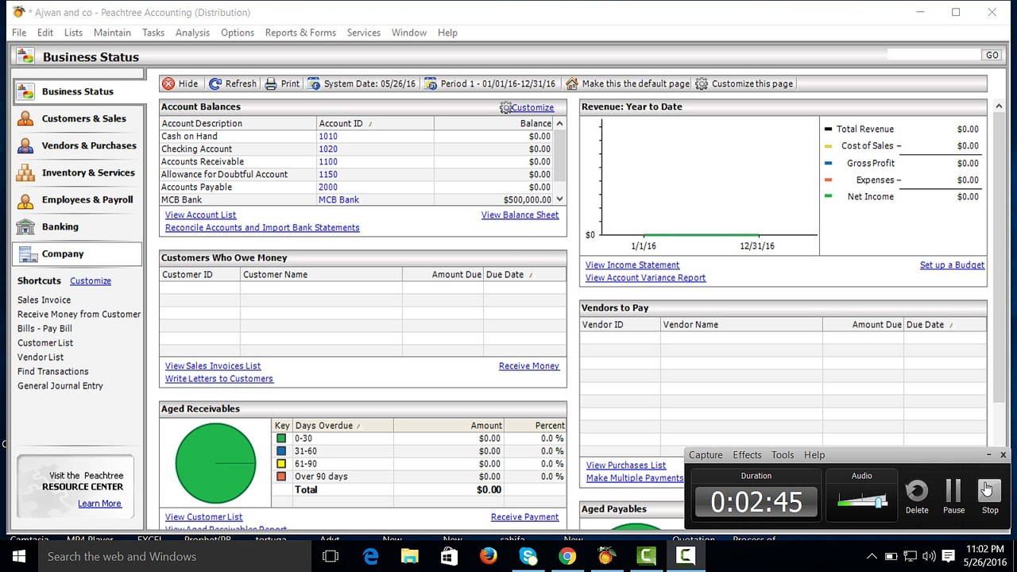Open the Analysis menu
Screen dimensions: 1017x572
(192, 33)
